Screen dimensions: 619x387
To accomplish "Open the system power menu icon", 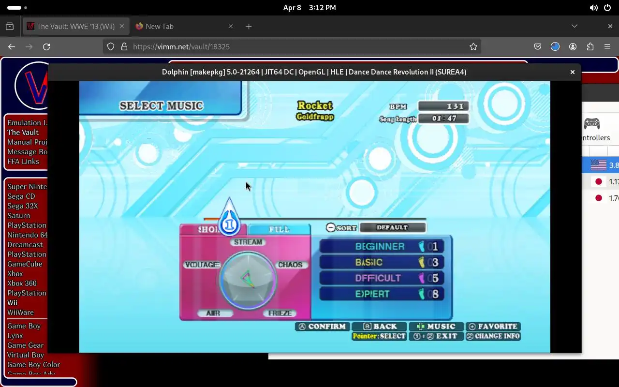I will [608, 8].
